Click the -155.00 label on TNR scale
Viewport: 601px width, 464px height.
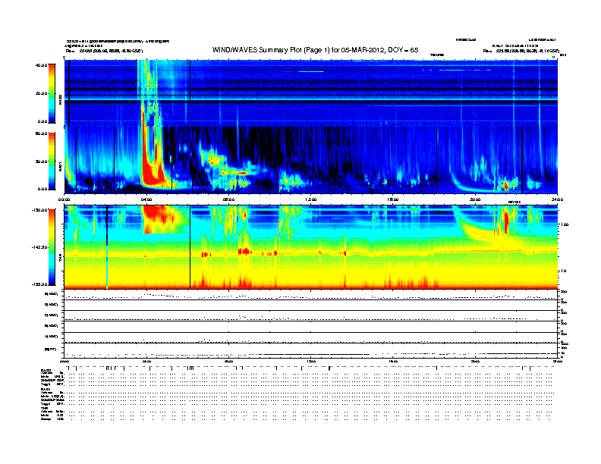40,284
